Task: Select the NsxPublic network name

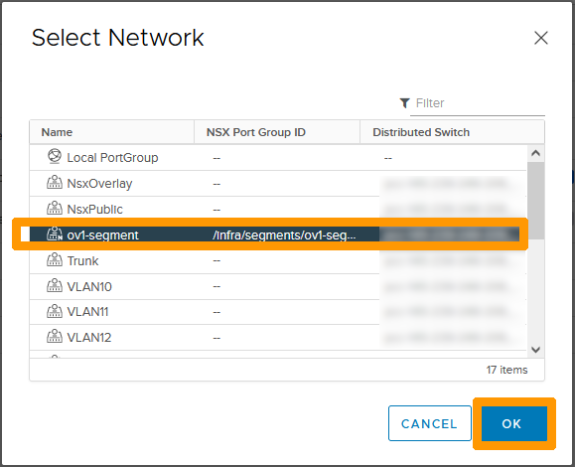Action: pos(95,209)
